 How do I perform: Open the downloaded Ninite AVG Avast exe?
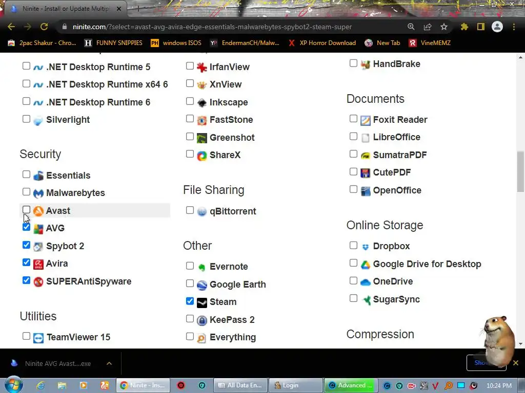(57, 363)
